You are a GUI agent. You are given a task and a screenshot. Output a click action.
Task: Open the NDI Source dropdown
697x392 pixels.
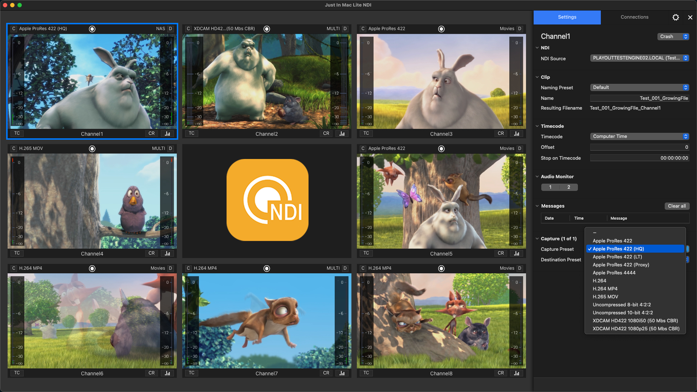pyautogui.click(x=640, y=58)
